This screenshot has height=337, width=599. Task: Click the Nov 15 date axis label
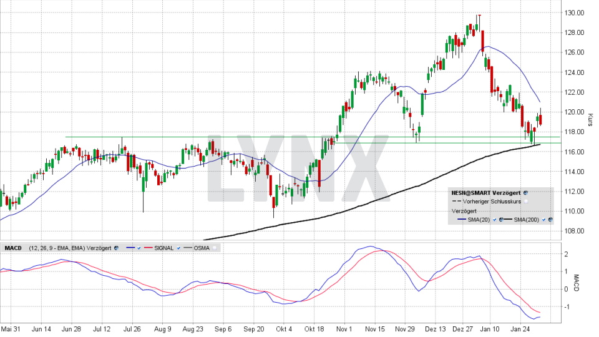click(375, 329)
